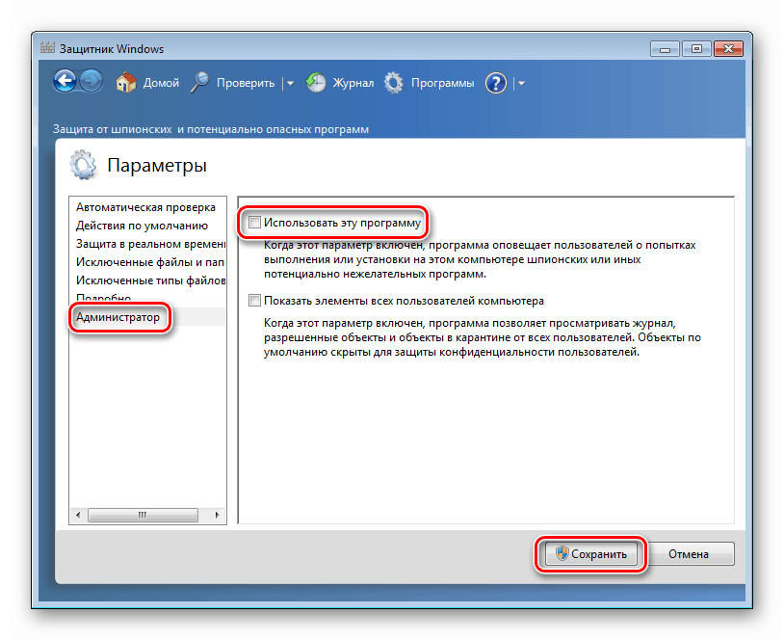Click the house icon for Домой

126,83
